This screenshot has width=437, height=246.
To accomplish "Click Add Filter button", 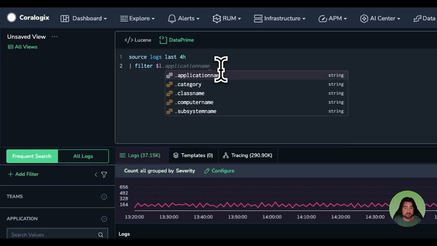I will pyautogui.click(x=23, y=174).
